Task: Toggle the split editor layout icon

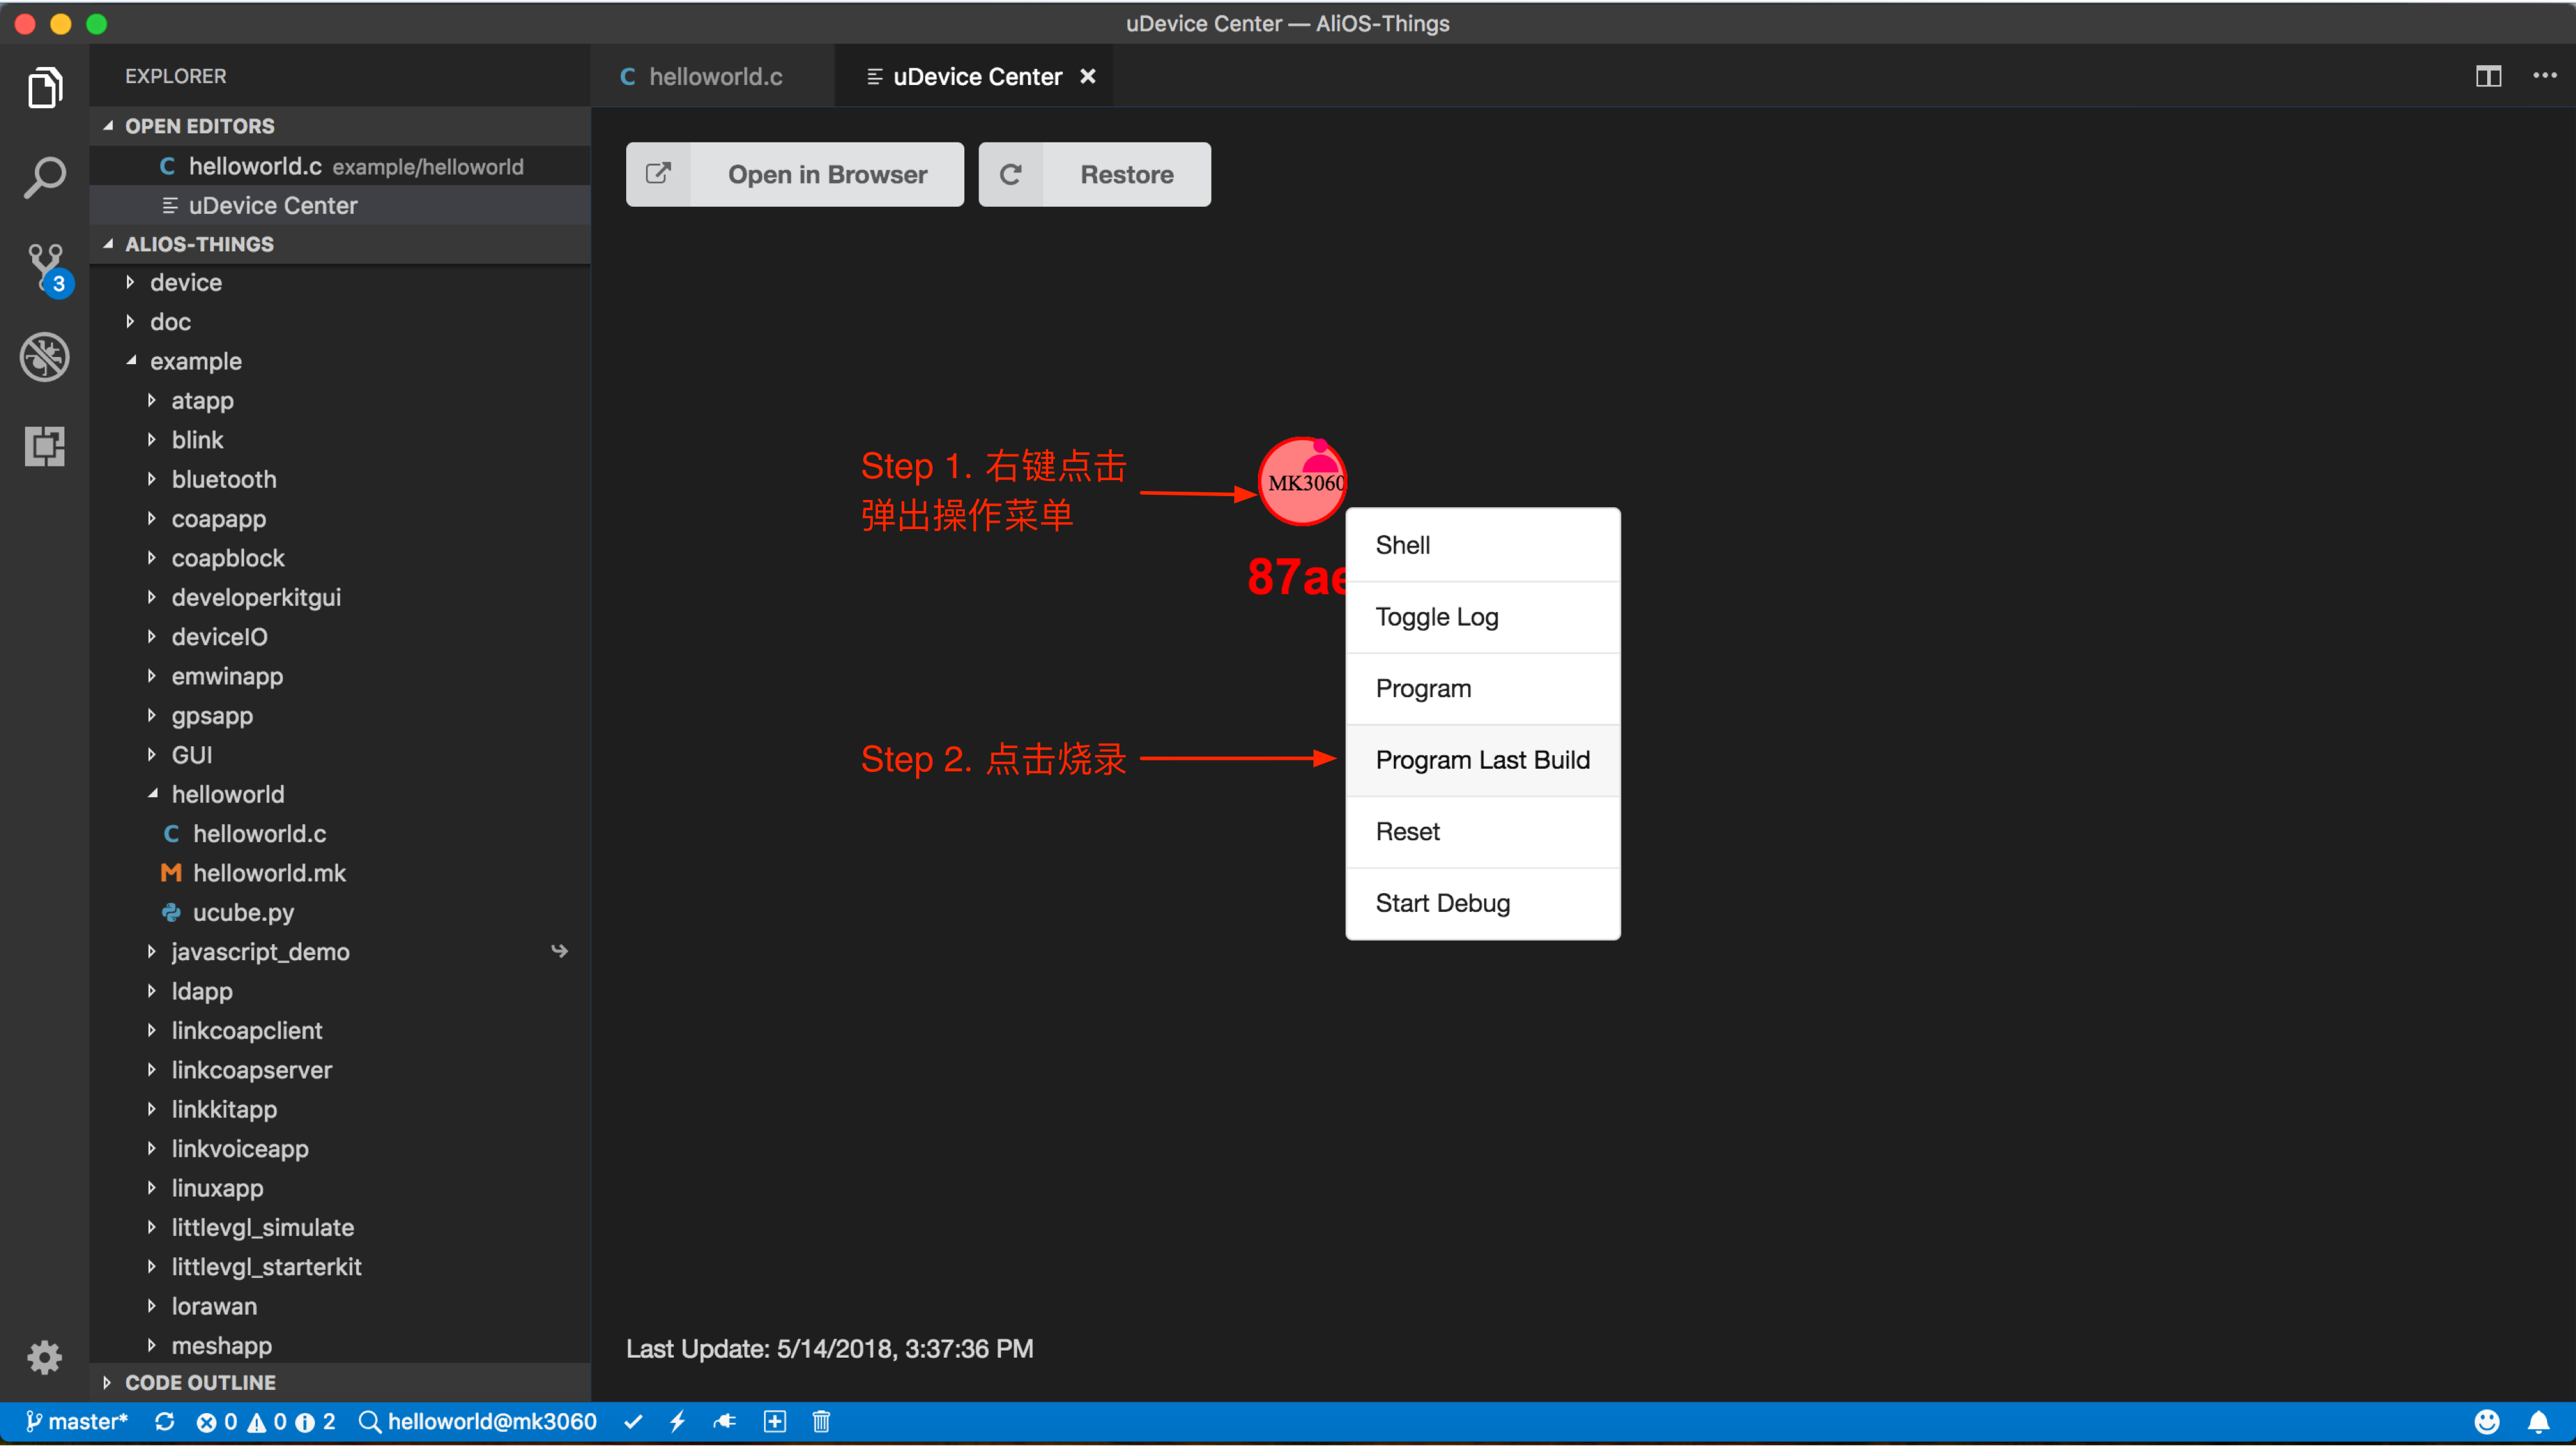Action: point(2489,75)
